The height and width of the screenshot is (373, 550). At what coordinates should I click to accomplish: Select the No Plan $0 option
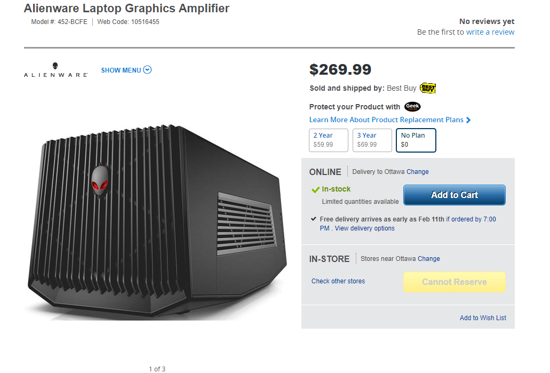[416, 140]
